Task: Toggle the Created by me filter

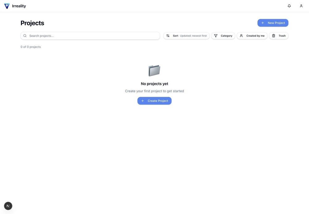Action: pos(252,36)
